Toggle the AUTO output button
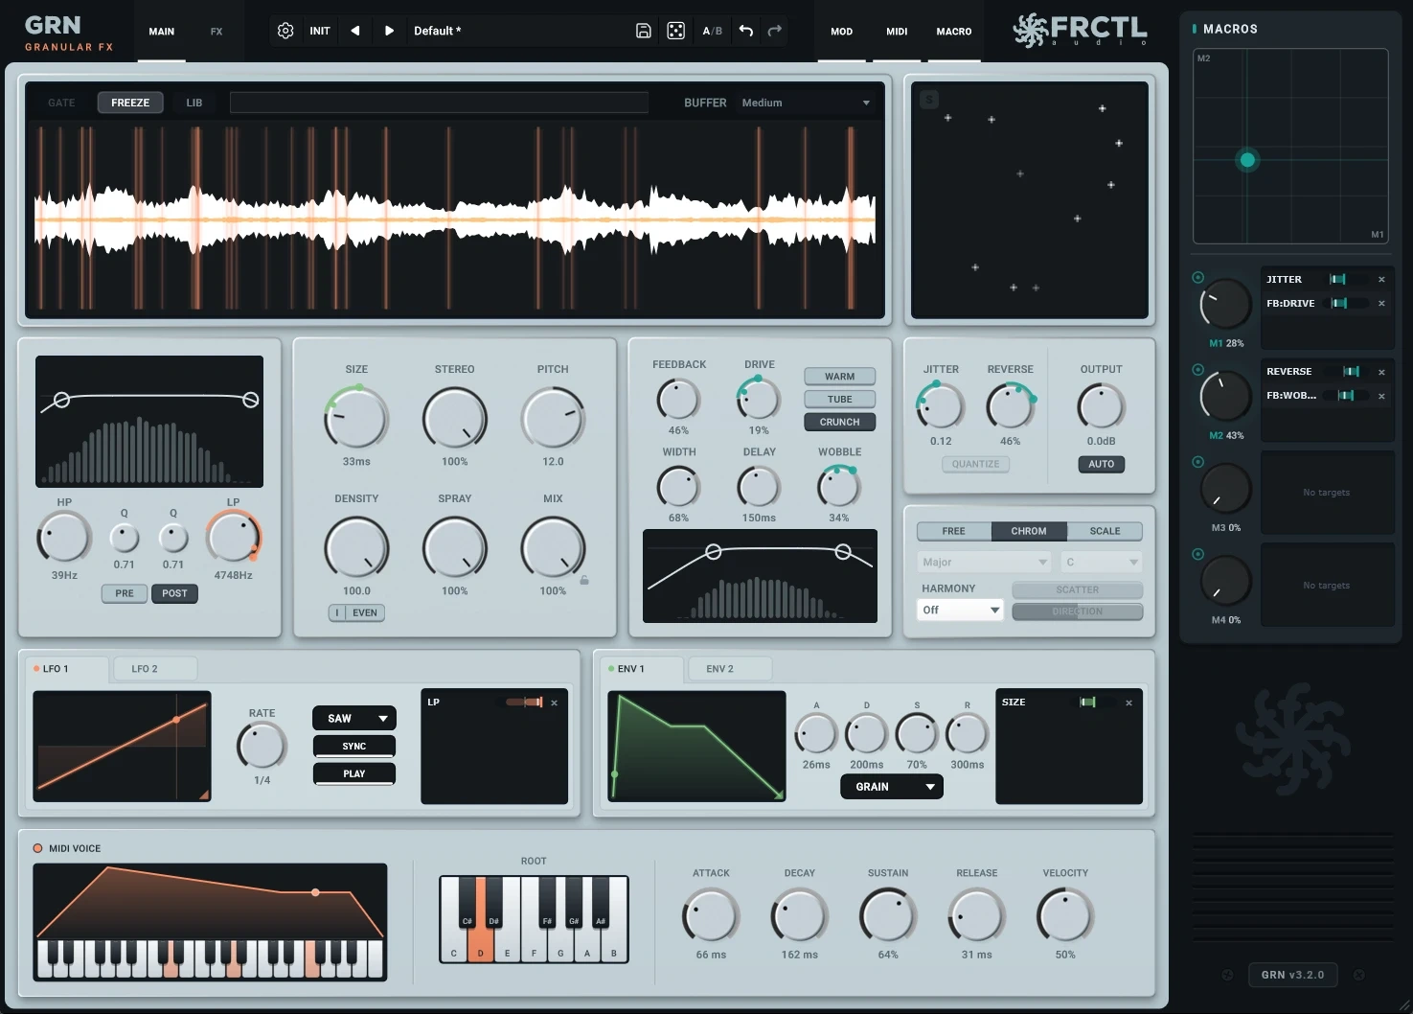 pyautogui.click(x=1102, y=464)
